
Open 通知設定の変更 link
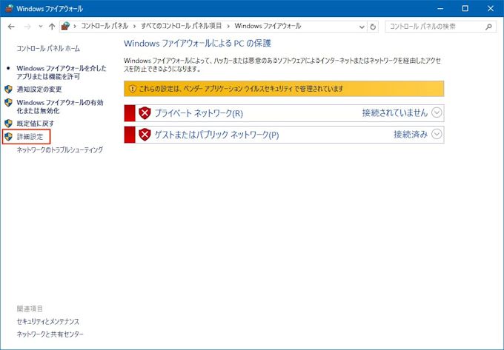[39, 90]
